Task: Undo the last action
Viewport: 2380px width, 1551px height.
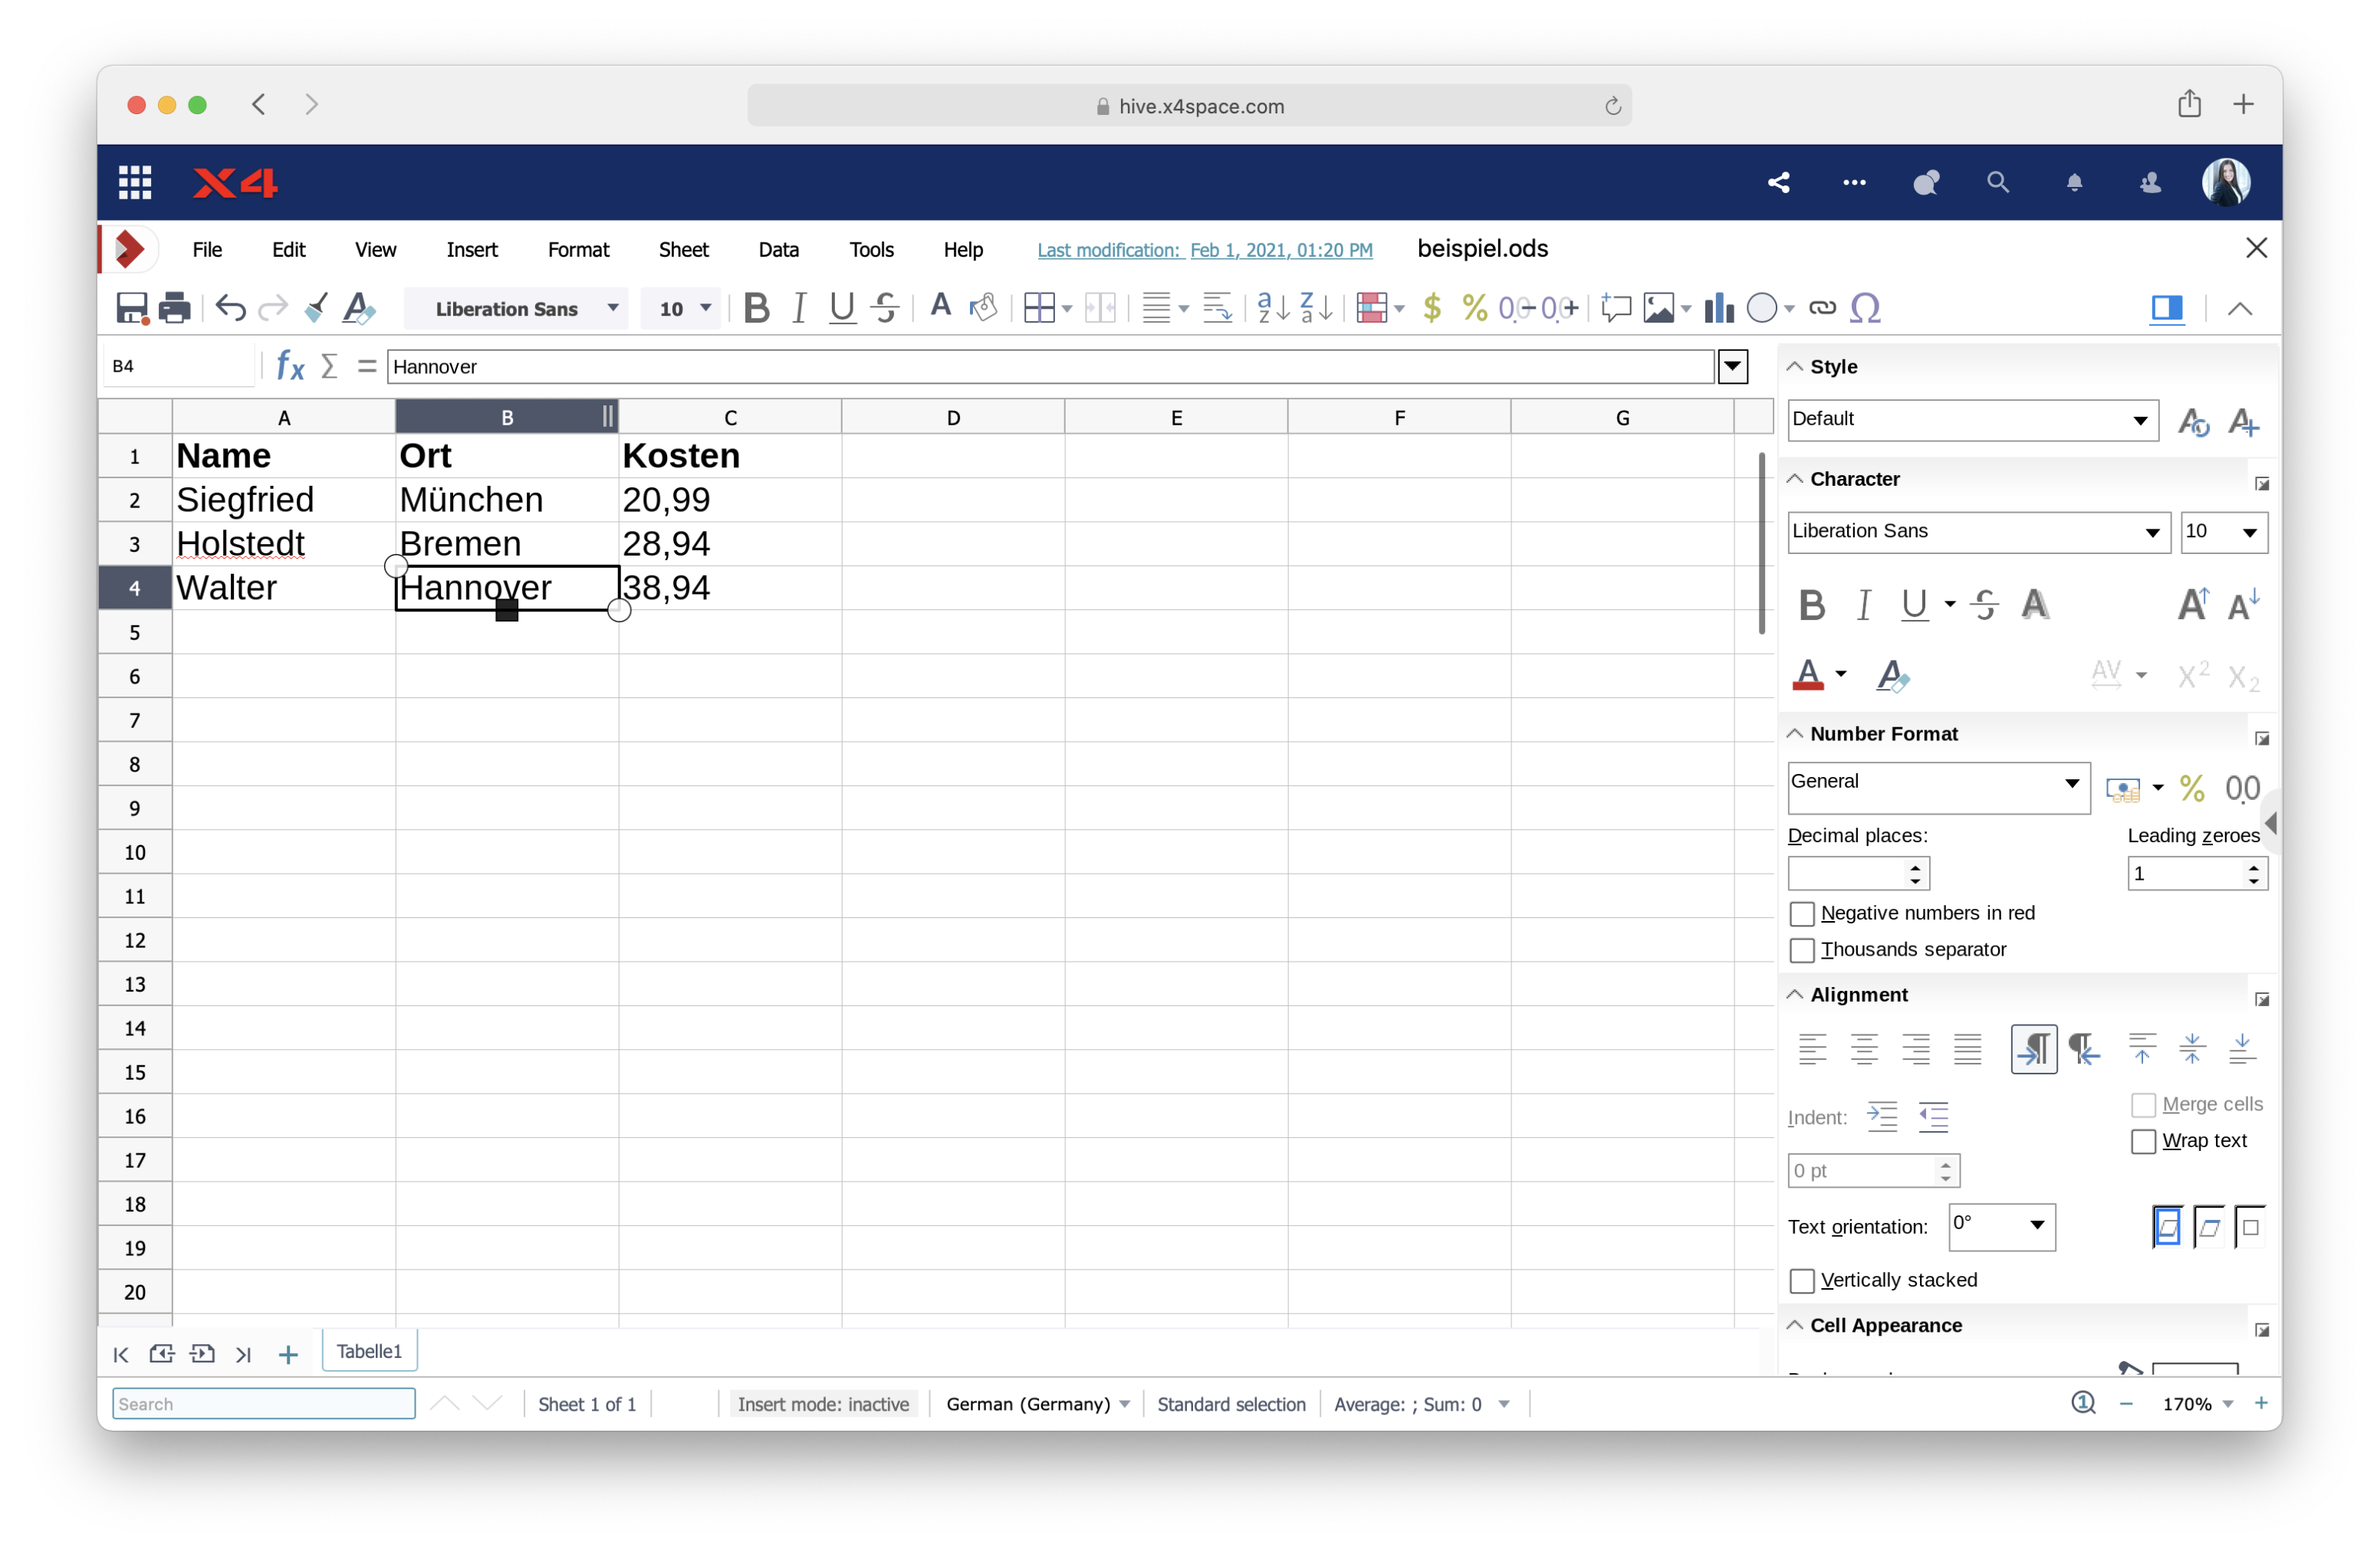Action: [x=230, y=308]
